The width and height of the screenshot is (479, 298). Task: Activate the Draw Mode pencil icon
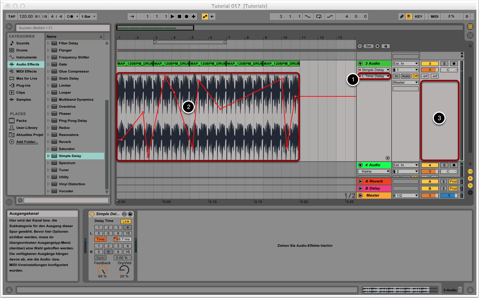pos(402,17)
